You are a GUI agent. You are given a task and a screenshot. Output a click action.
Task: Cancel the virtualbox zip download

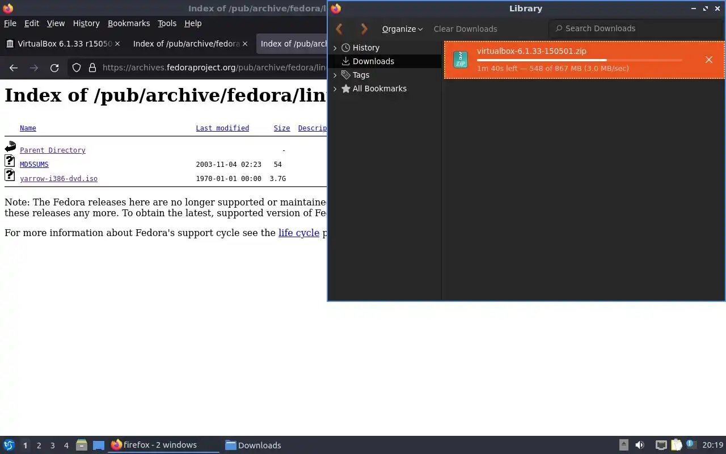click(708, 60)
